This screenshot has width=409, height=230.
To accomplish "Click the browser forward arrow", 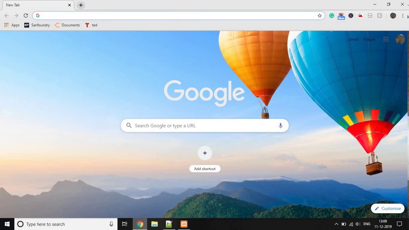I will click(16, 16).
